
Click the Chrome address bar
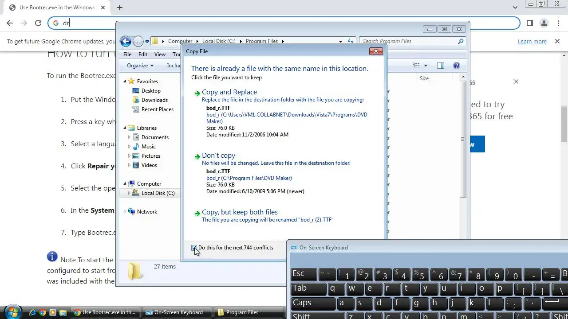point(284,23)
